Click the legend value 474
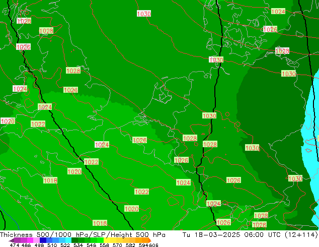Viewport: 319px width, 247px height. 15,245
